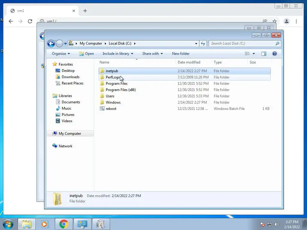
Task: Click Open in the Explorer toolbar
Action: pyautogui.click(x=86, y=54)
